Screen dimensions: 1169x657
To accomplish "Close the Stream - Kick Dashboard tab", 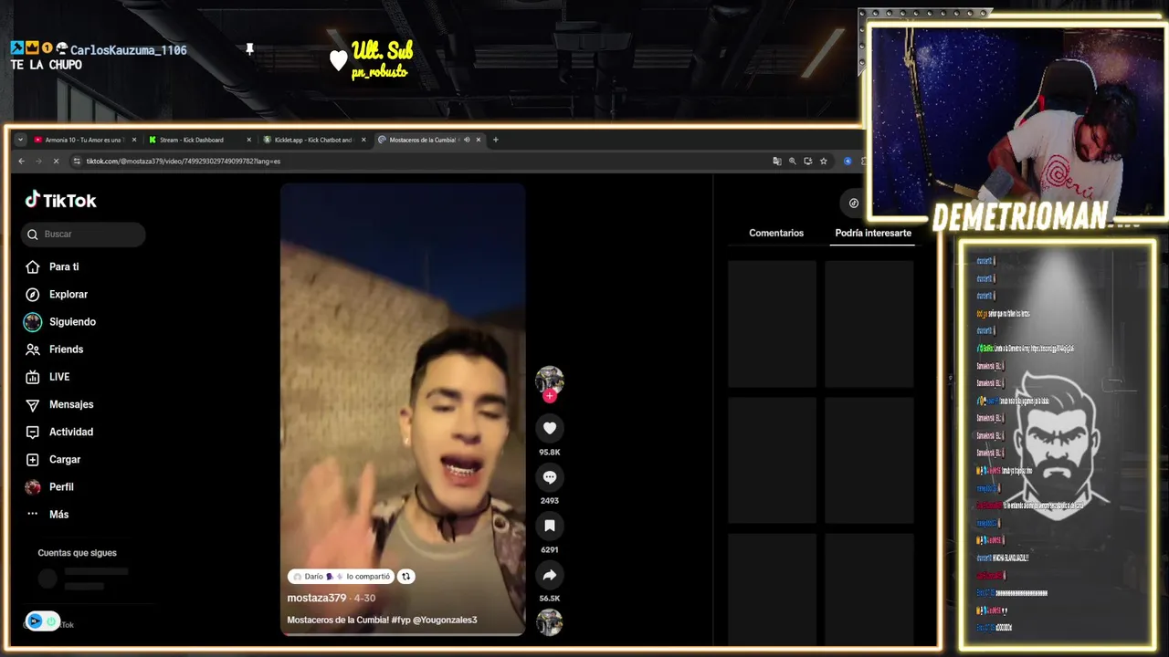I will [248, 140].
